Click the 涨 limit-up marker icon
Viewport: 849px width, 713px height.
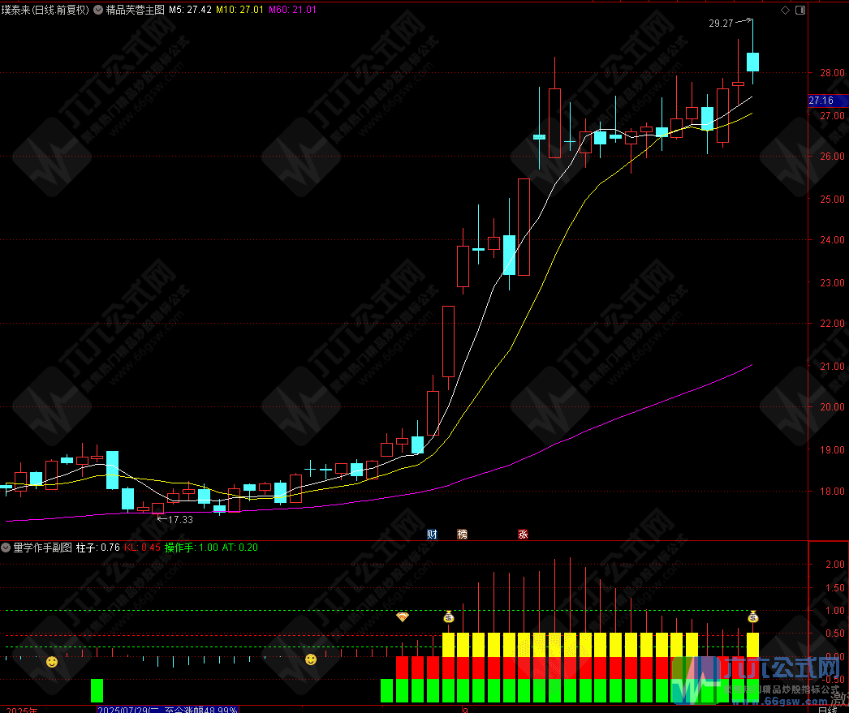pos(523,534)
